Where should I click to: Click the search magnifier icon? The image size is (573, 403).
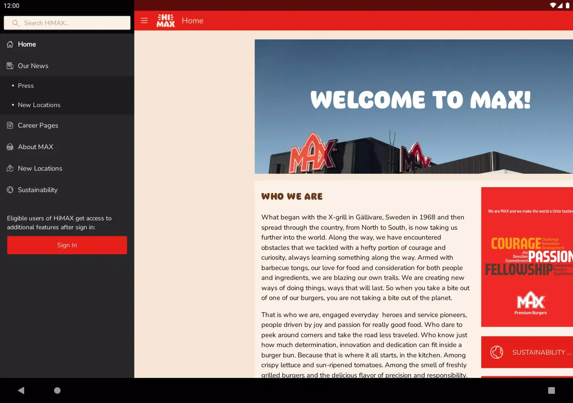(16, 23)
